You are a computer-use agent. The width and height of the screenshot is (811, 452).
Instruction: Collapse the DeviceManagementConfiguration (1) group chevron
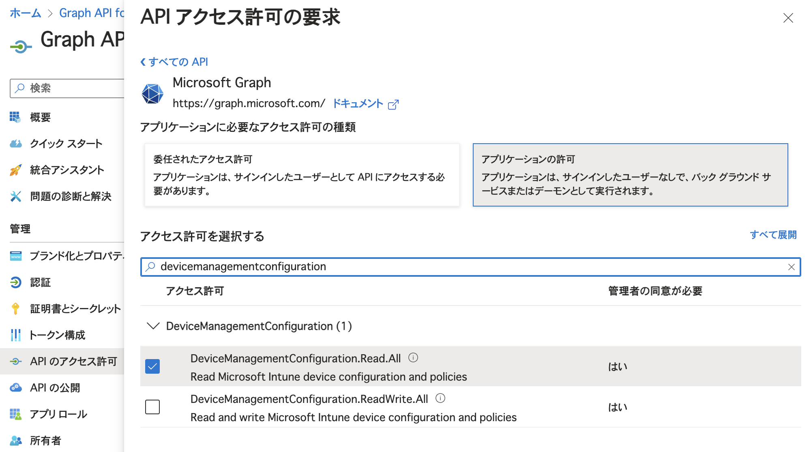click(153, 326)
